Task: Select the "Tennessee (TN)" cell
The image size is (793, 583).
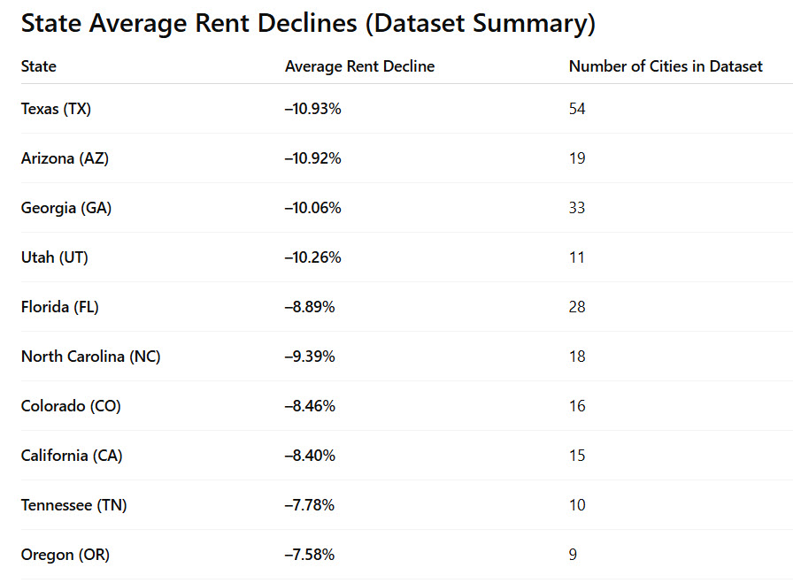Action: pos(73,505)
